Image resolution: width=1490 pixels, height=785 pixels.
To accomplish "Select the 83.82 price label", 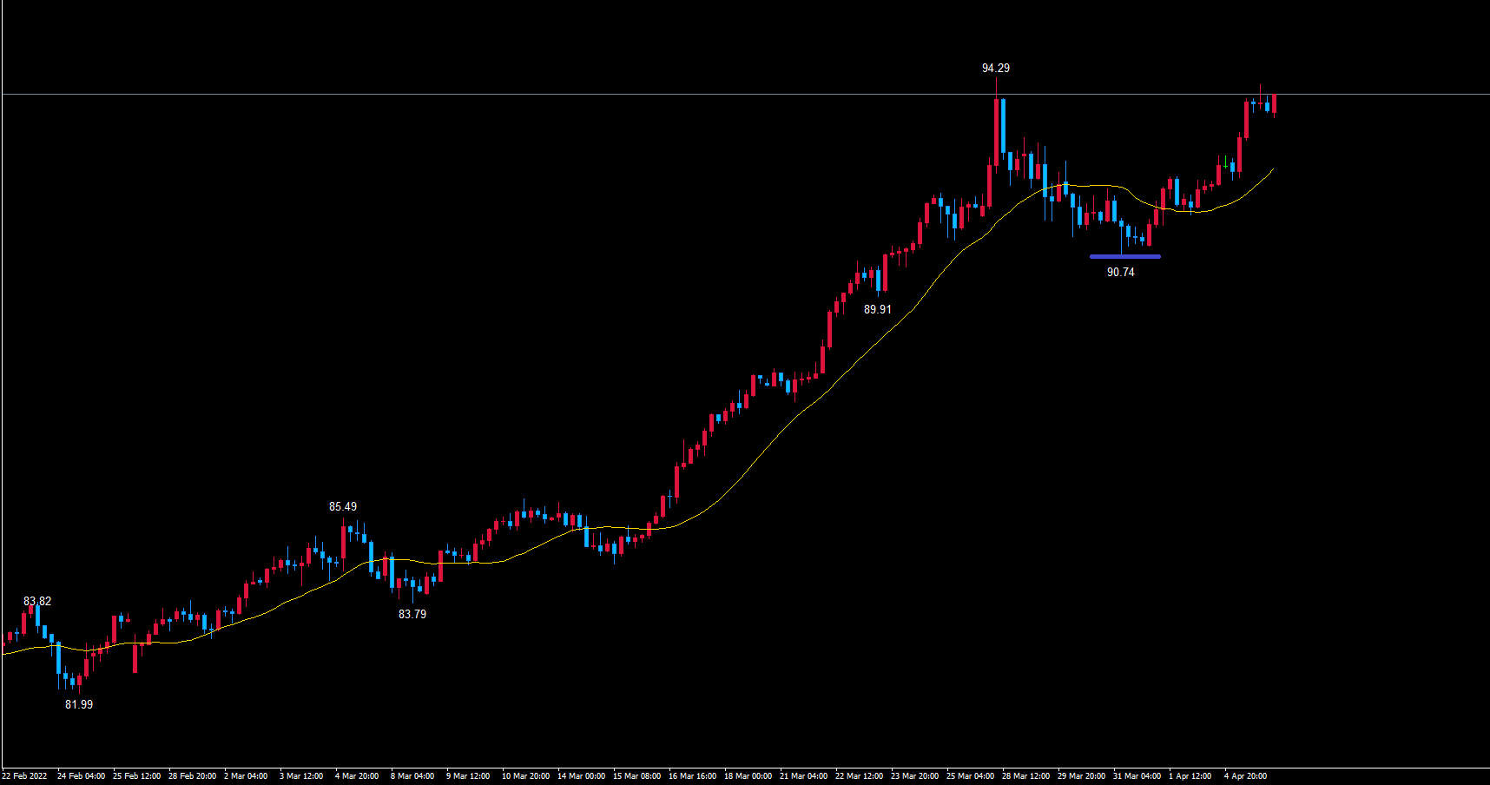I will tap(36, 601).
